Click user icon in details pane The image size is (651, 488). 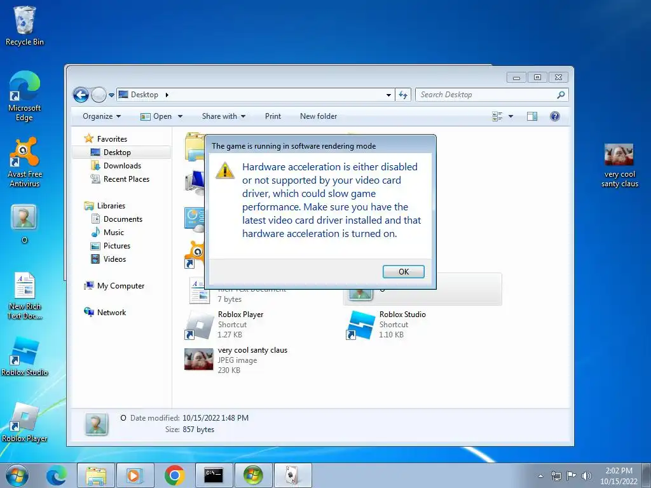(97, 424)
